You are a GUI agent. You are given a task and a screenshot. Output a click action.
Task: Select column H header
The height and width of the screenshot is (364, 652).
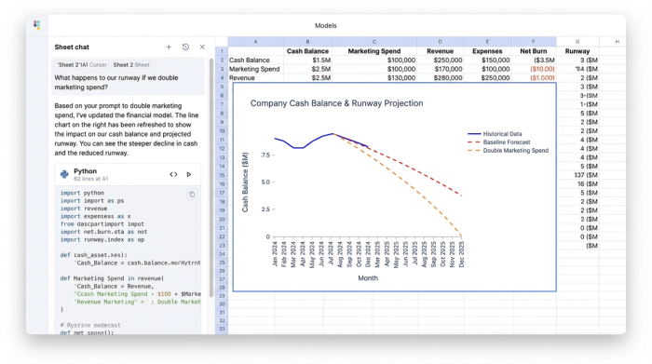point(617,42)
